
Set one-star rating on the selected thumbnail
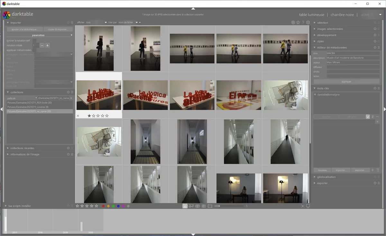click(x=89, y=116)
